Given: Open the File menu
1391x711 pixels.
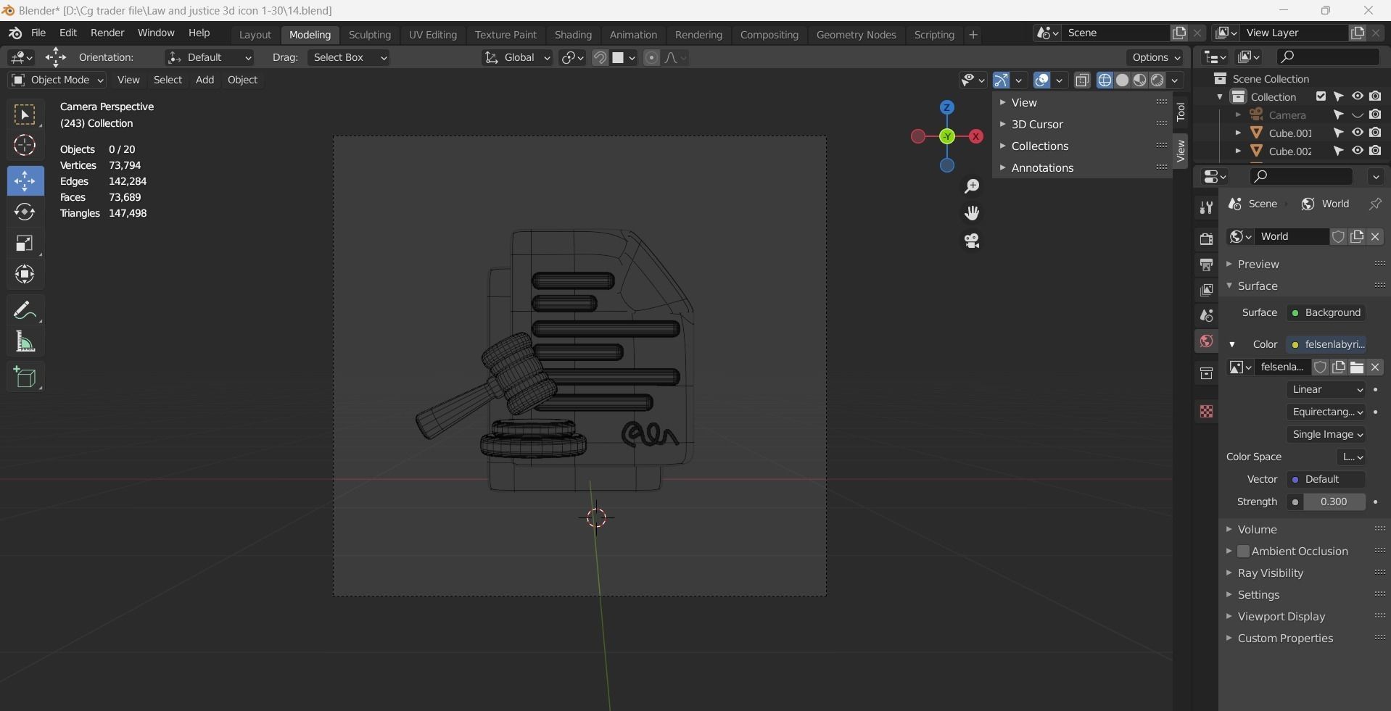Looking at the screenshot, I should pos(38,33).
